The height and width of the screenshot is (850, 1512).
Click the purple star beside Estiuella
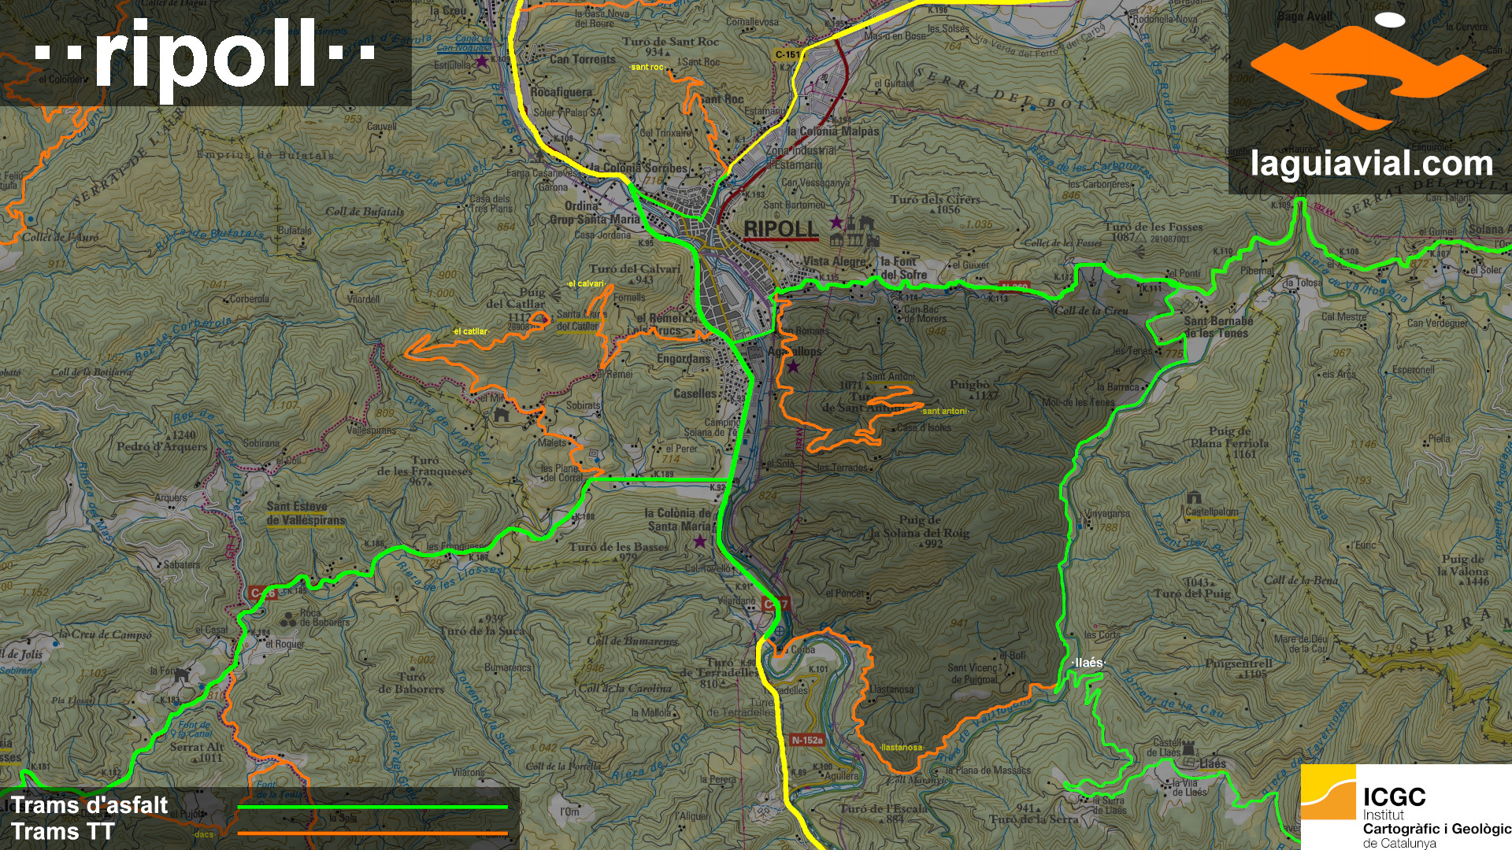coord(481,61)
